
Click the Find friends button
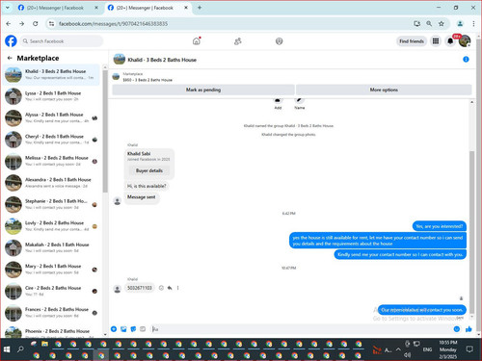click(x=412, y=41)
